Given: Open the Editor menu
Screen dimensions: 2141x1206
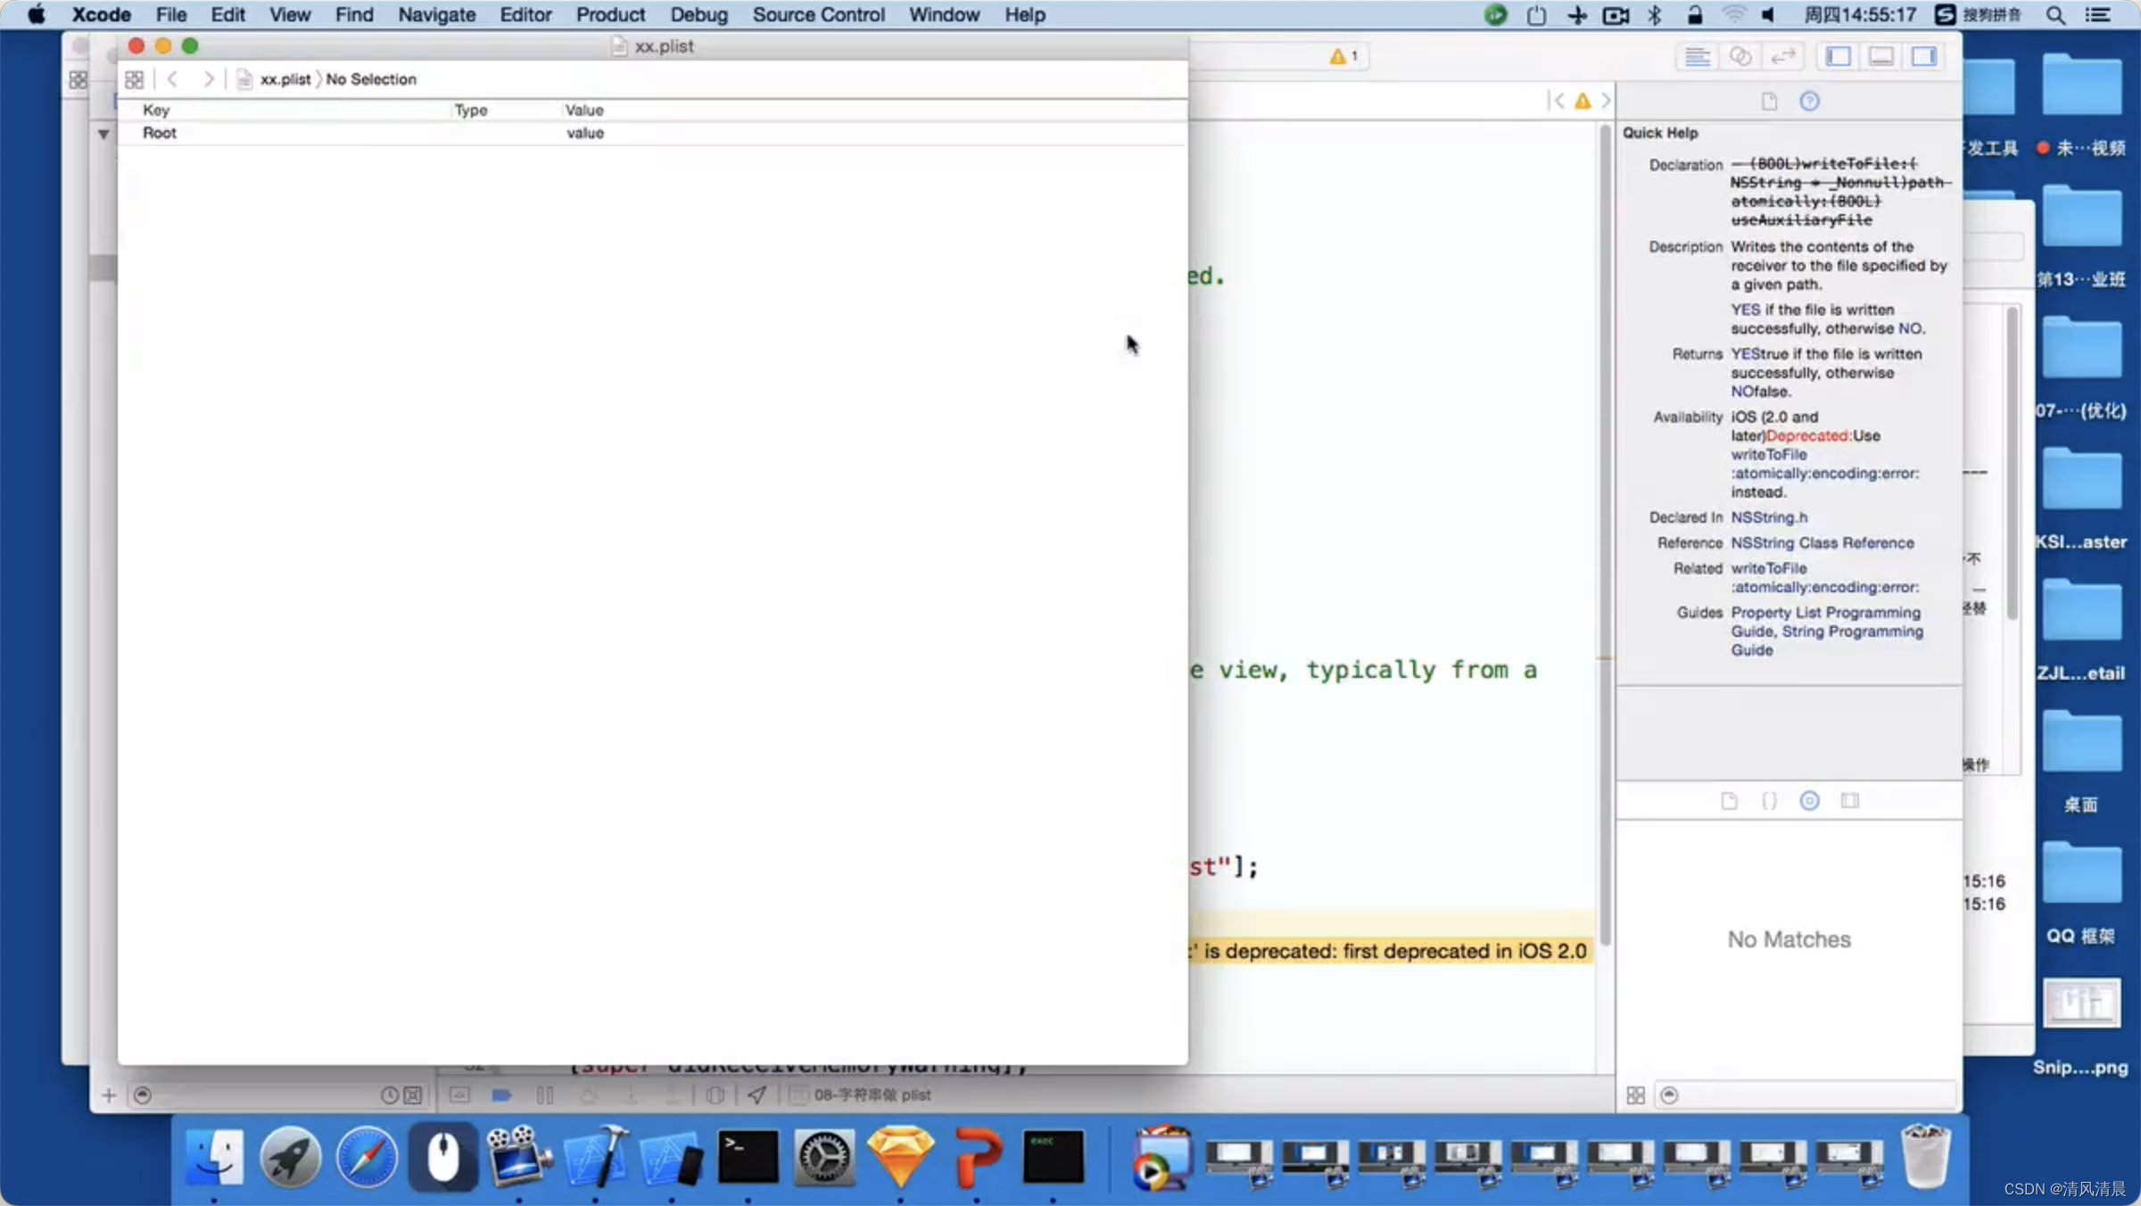Looking at the screenshot, I should coord(525,14).
